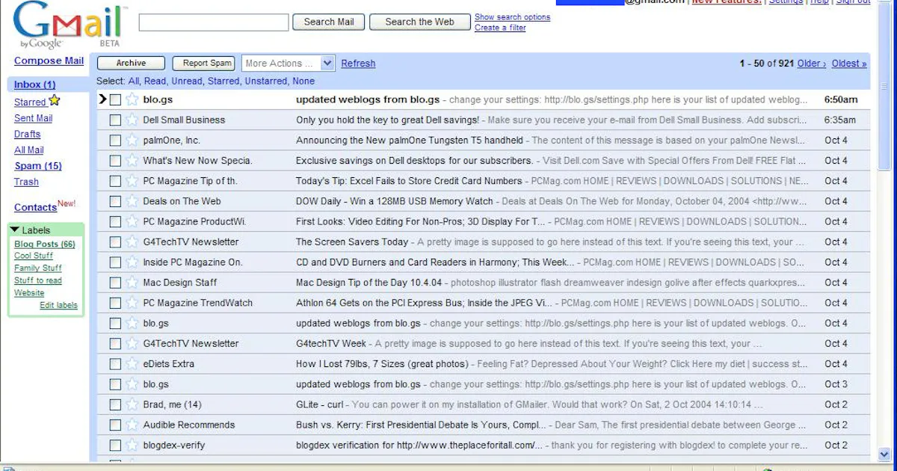Go to Older messages page
Viewport: 897px width, 471px height.
coord(812,64)
